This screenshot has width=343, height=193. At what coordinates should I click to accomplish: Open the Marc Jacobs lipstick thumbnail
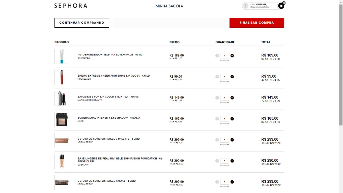pyautogui.click(x=62, y=98)
